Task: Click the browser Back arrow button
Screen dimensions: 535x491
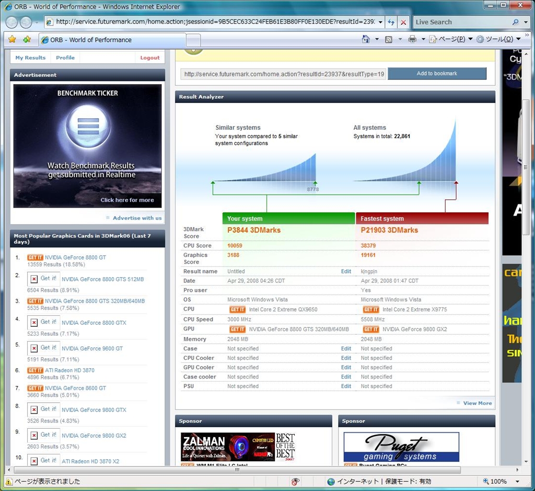Action: click(x=11, y=22)
